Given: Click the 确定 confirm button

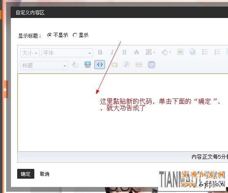Looking at the screenshot, I should (26, 174).
